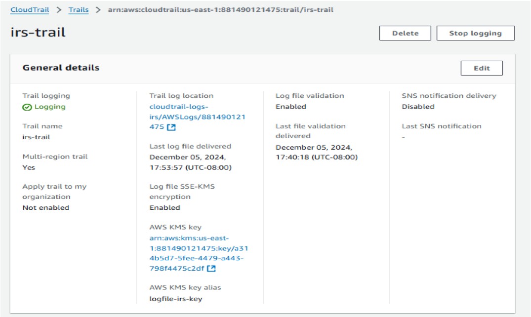Open the cloudtrail-logs-irs log location link
This screenshot has width=531, height=317.
198,117
